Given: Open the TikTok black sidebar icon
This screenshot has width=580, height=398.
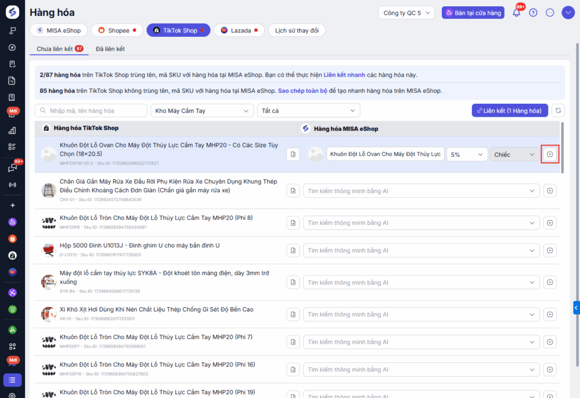Looking at the screenshot, I should pyautogui.click(x=12, y=256).
